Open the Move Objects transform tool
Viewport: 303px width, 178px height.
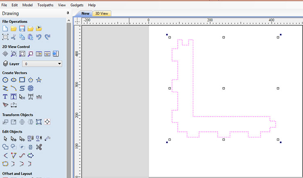pyautogui.click(x=5, y=122)
